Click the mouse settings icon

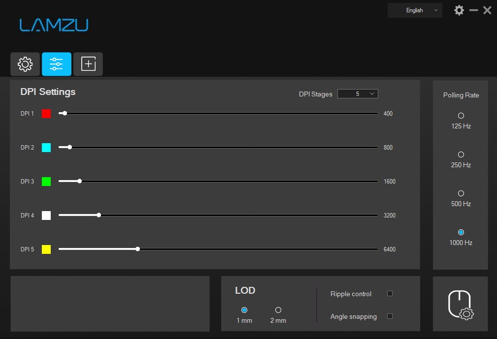coord(460,304)
